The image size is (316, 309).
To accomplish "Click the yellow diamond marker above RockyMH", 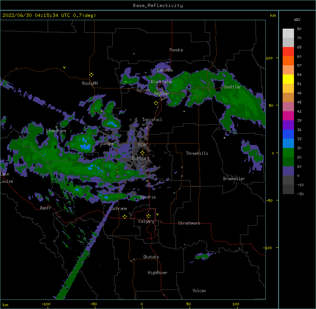I will pyautogui.click(x=92, y=75).
